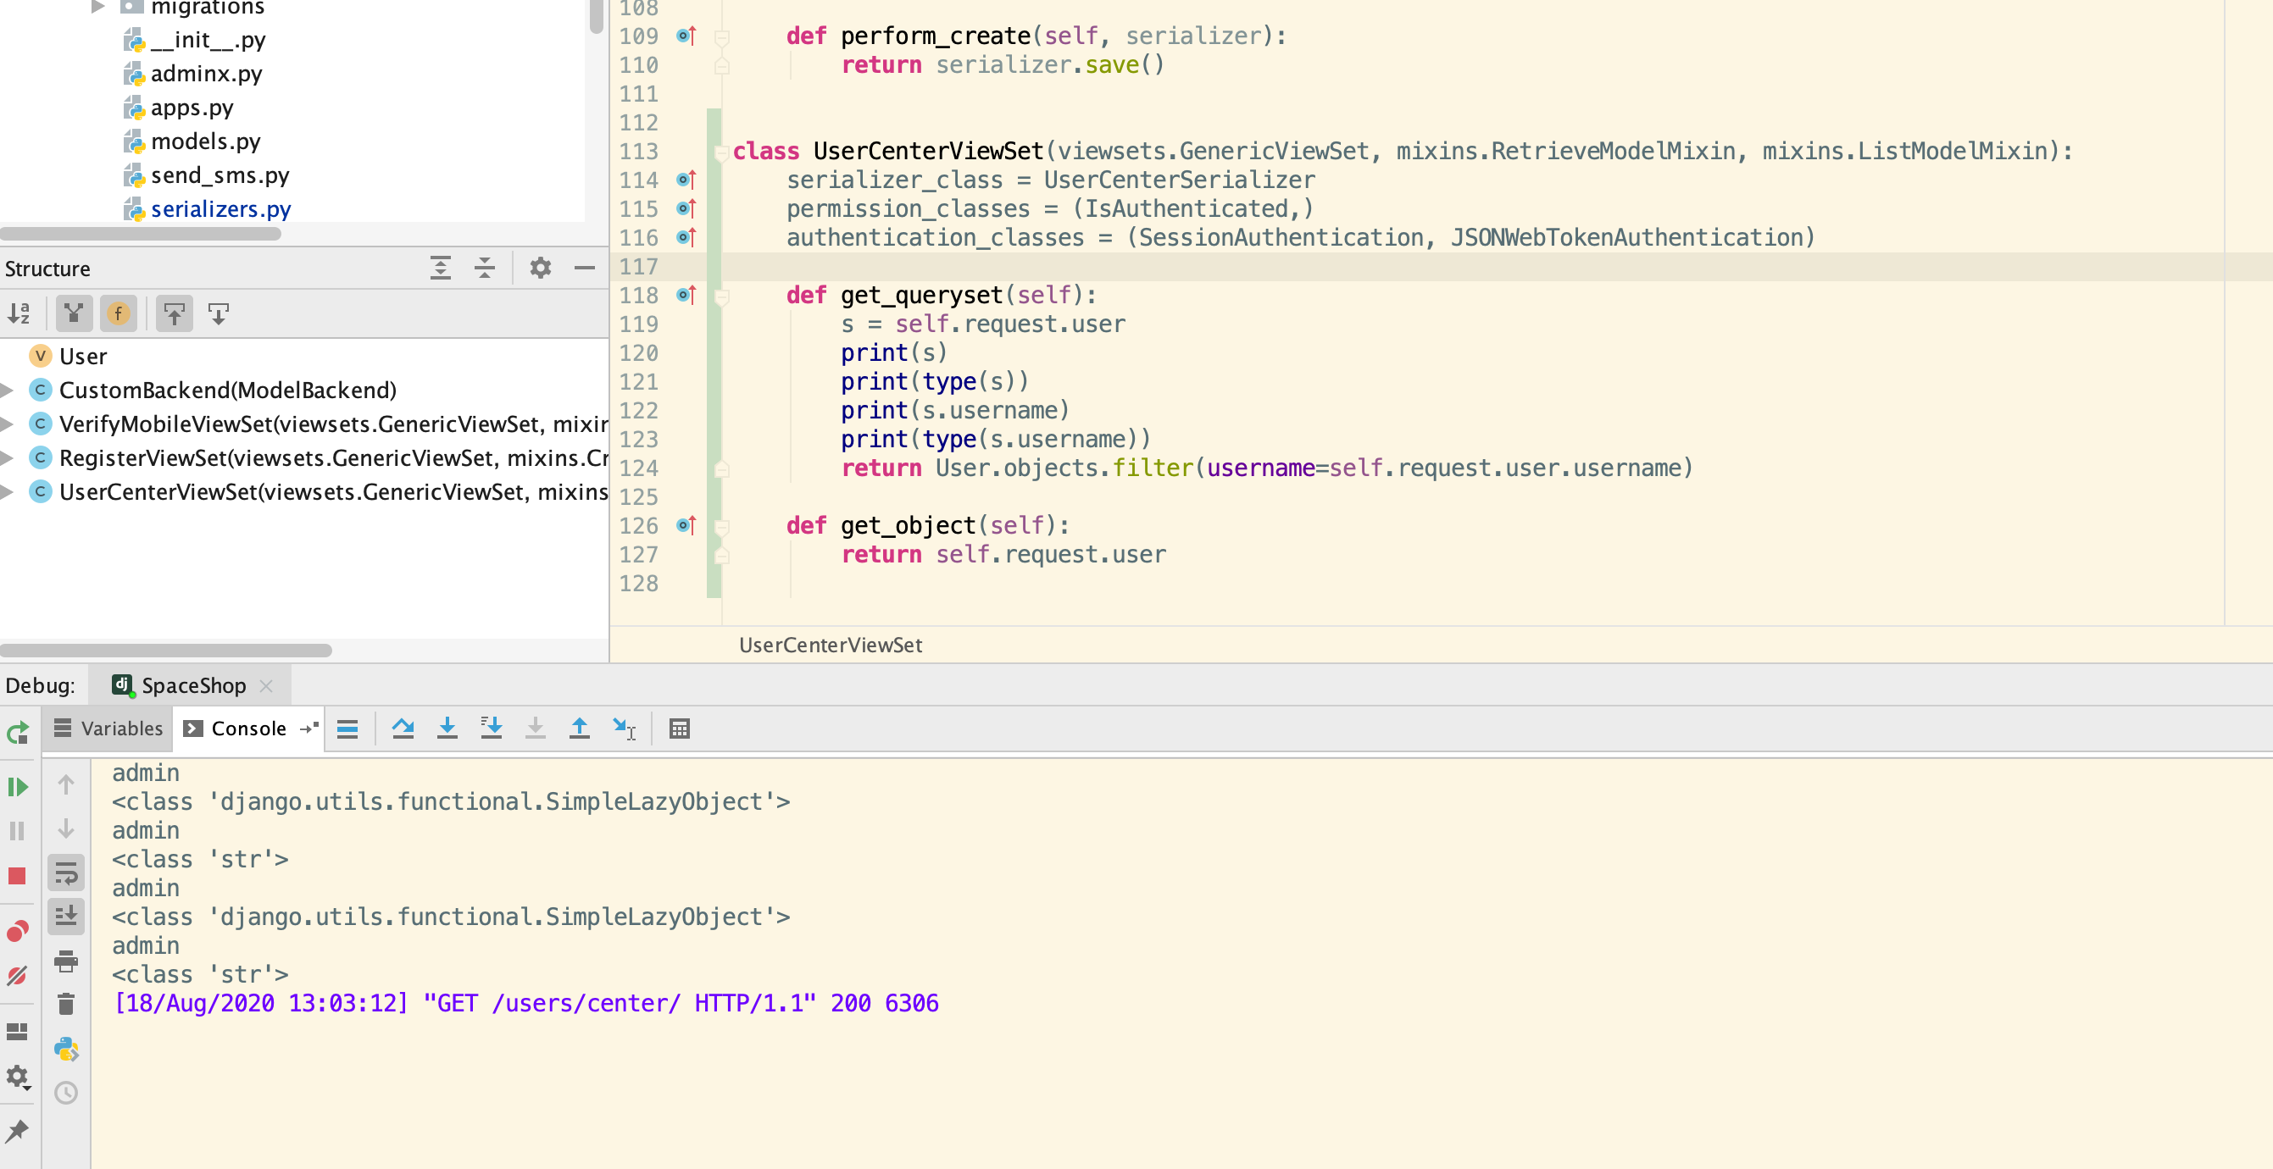Resume program execution
This screenshot has width=2273, height=1169.
click(18, 786)
